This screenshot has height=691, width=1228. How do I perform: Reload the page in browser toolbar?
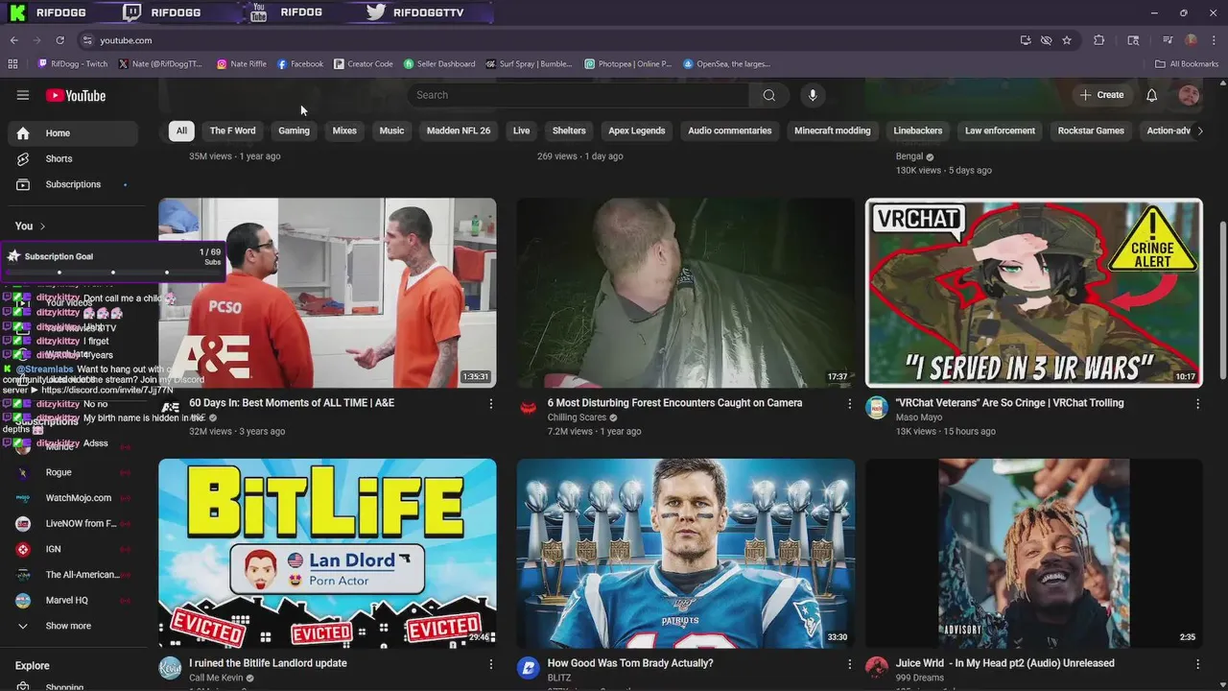pyautogui.click(x=59, y=40)
